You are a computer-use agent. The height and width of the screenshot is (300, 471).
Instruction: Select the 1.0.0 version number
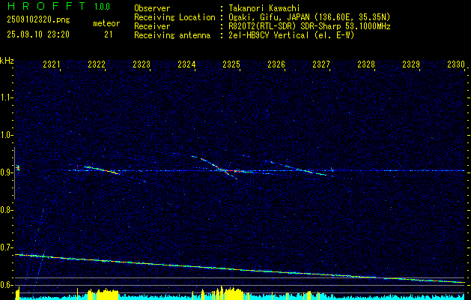click(x=102, y=7)
